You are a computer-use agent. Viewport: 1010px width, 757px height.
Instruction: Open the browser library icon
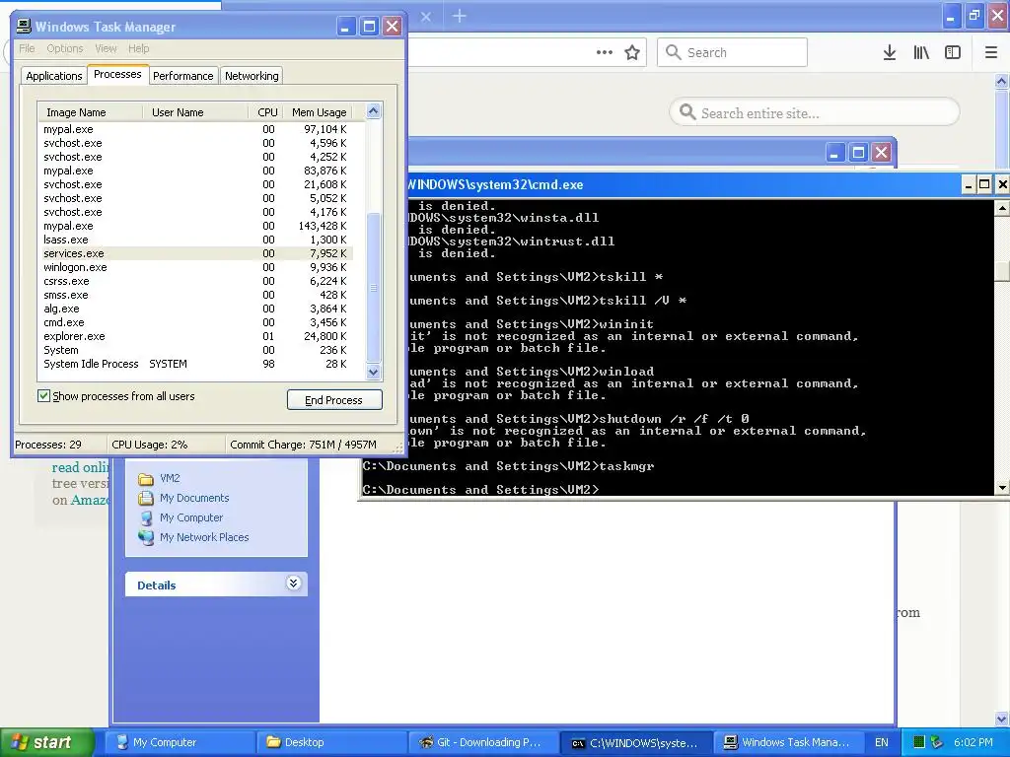tap(921, 53)
